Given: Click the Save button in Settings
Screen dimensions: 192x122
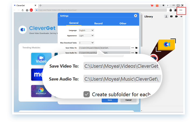Looking at the screenshot, I should (x=110, y=100).
